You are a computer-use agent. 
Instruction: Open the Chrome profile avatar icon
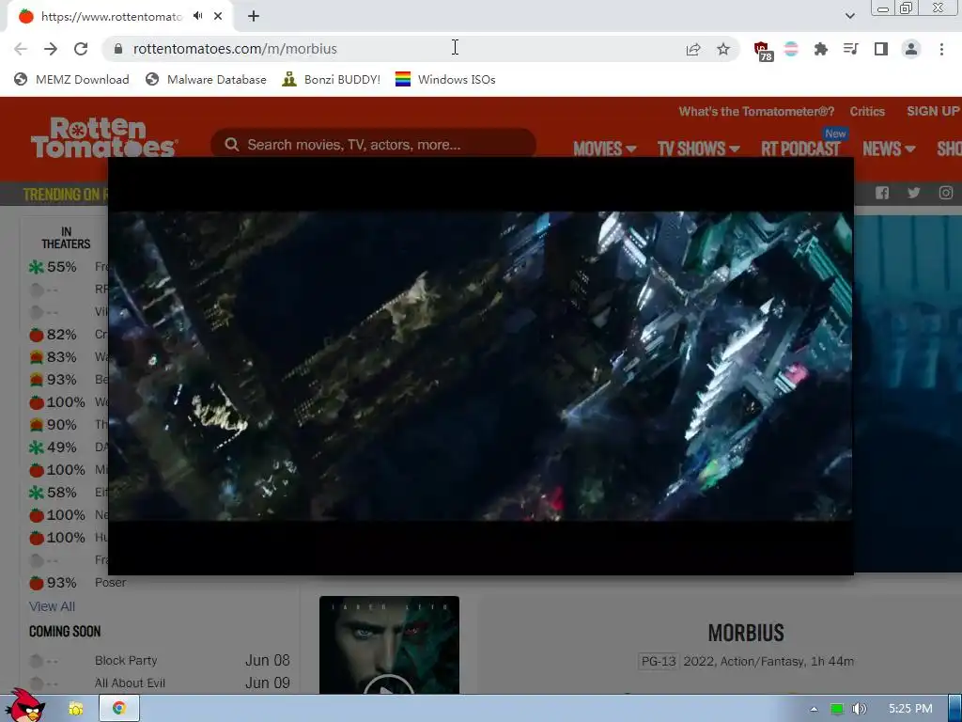point(911,49)
